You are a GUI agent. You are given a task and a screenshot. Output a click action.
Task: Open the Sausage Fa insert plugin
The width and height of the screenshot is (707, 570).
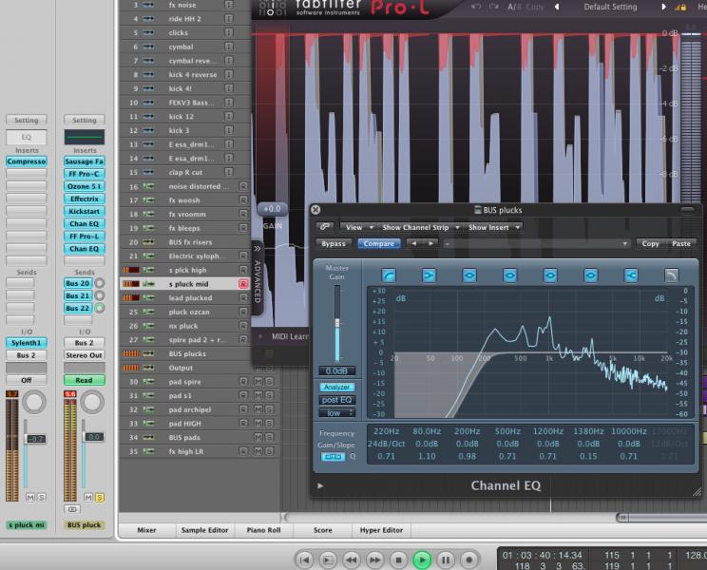[85, 161]
